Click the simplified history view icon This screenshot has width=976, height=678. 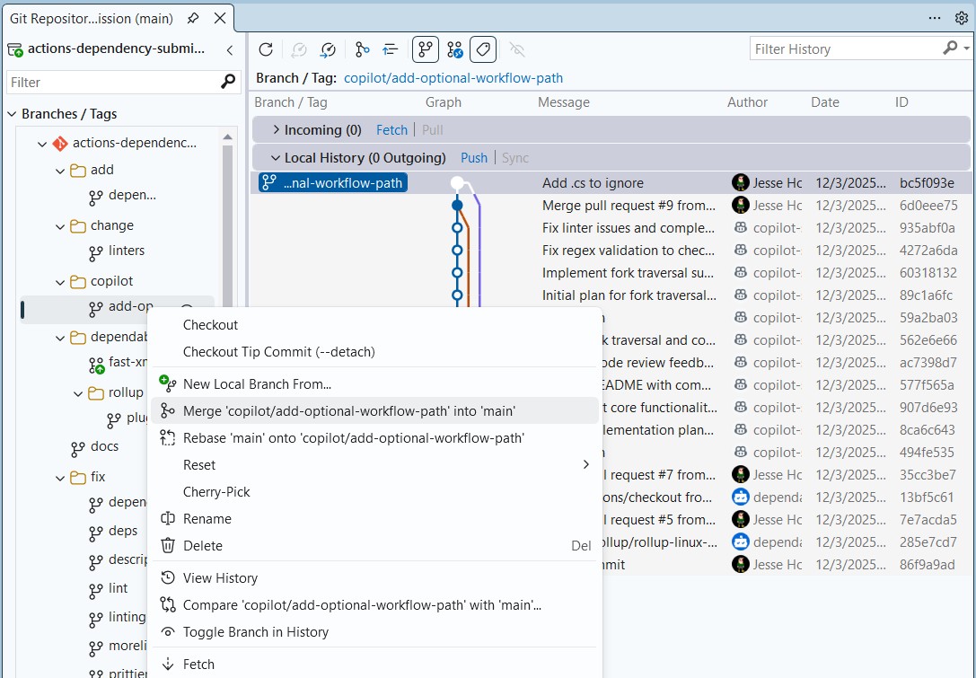coord(391,49)
